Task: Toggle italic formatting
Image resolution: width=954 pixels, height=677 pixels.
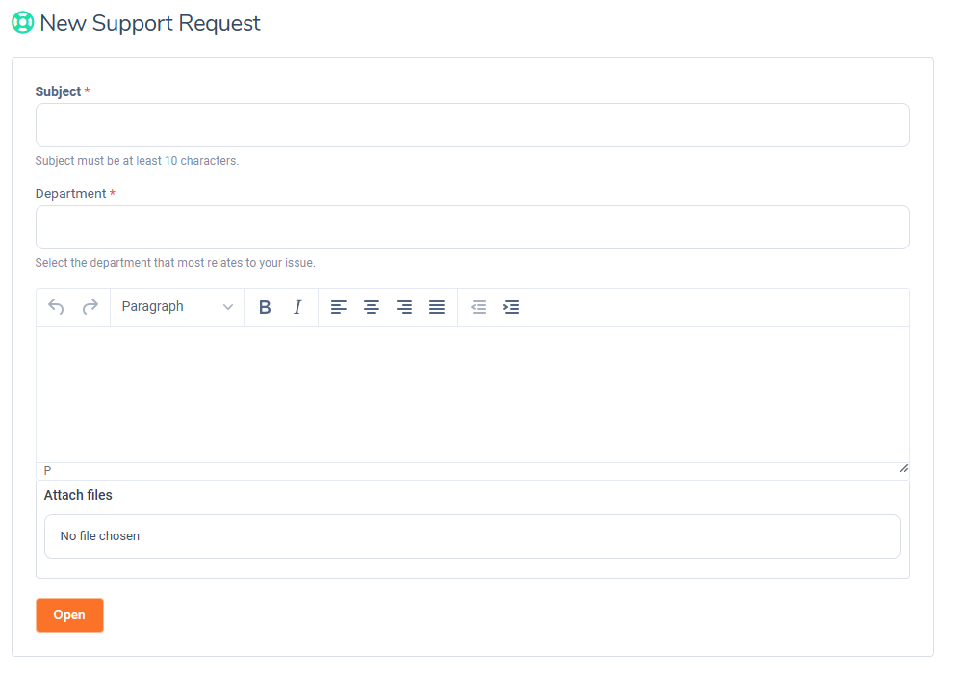Action: (x=297, y=307)
